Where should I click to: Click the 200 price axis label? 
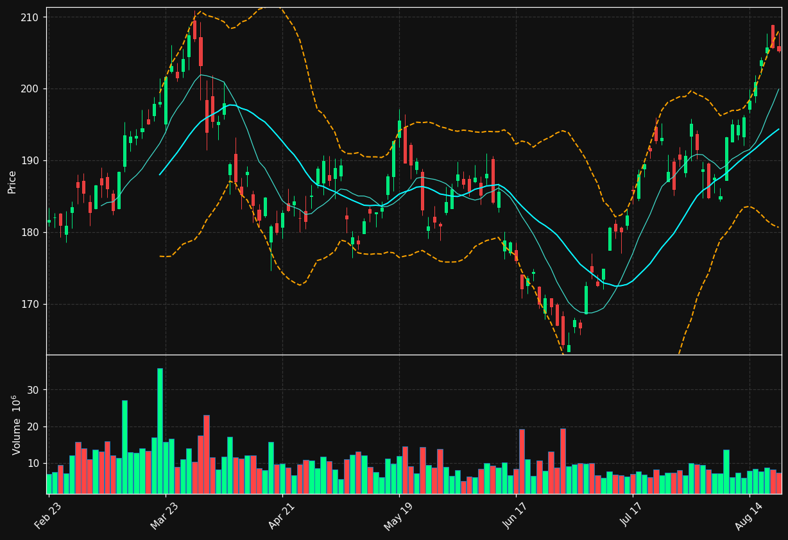click(x=30, y=89)
